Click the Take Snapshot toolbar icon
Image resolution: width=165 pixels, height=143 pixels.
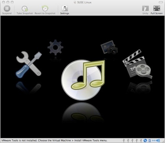(x=25, y=10)
